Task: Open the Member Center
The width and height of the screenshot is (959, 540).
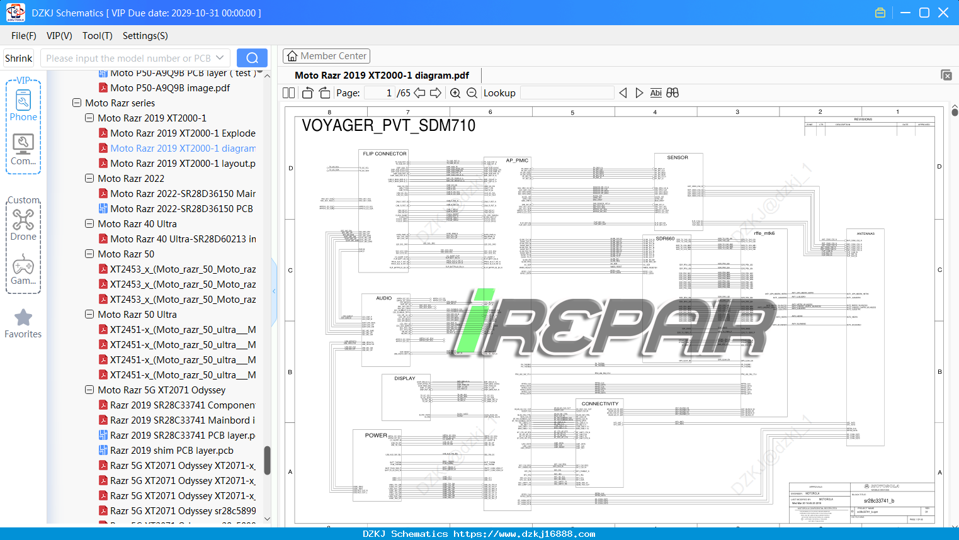Action: pyautogui.click(x=326, y=56)
